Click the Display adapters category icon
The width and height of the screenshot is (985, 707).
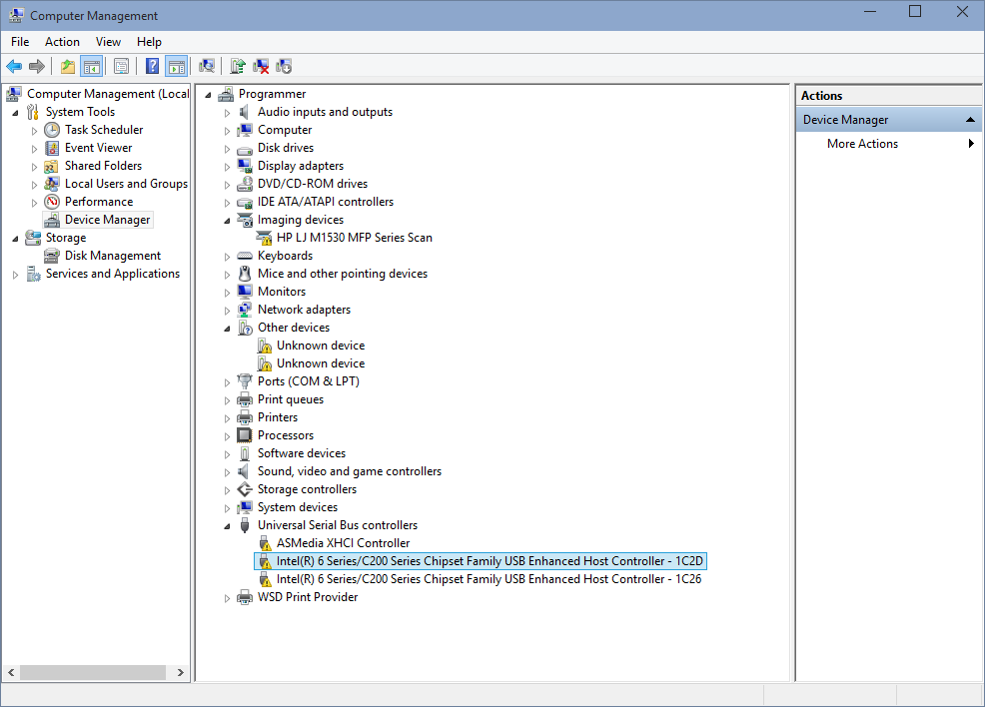245,166
